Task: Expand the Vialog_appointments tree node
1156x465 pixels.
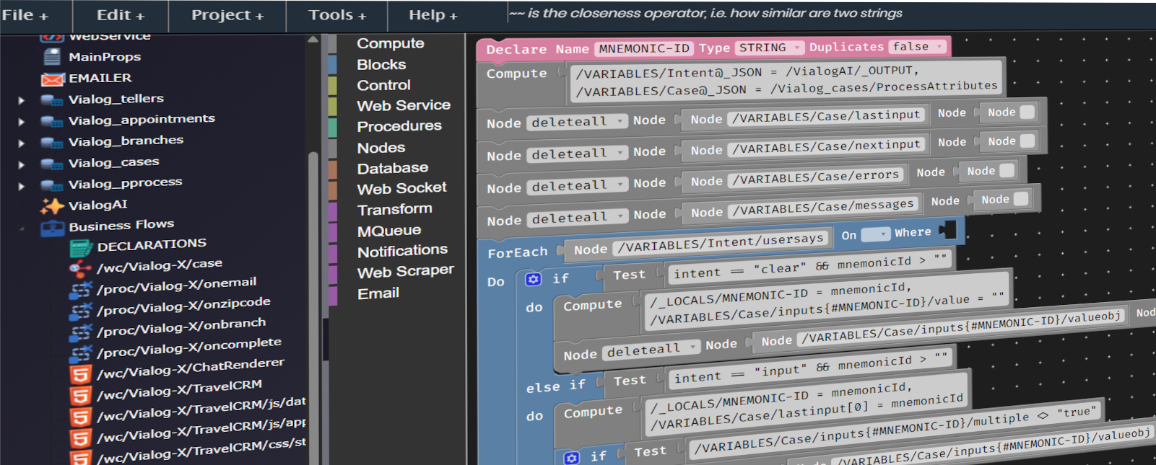Action: (22, 122)
